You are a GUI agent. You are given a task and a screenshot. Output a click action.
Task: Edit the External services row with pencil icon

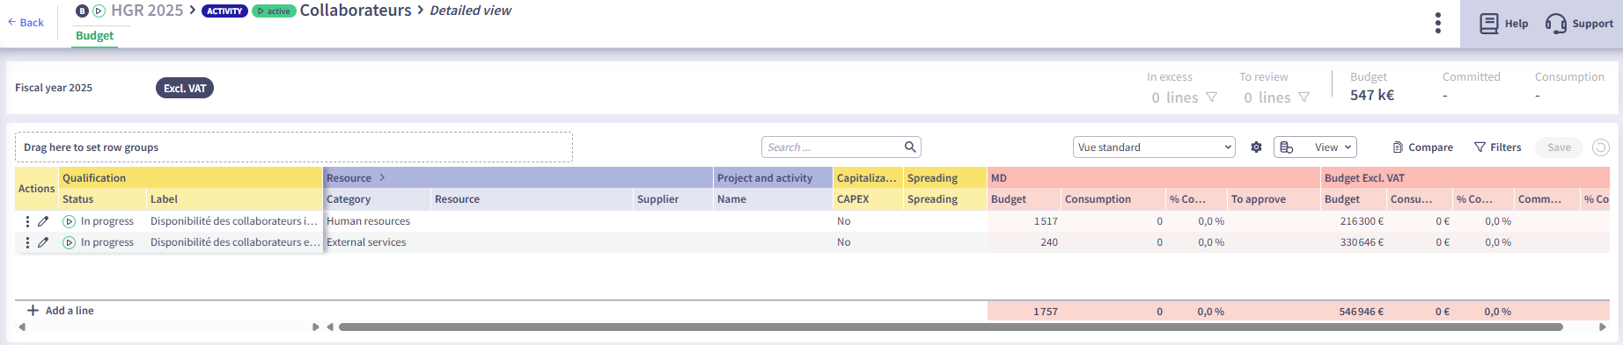(x=43, y=242)
